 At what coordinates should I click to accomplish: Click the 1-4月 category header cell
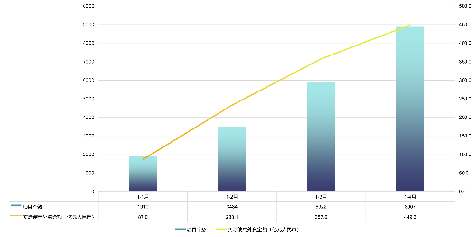point(410,196)
